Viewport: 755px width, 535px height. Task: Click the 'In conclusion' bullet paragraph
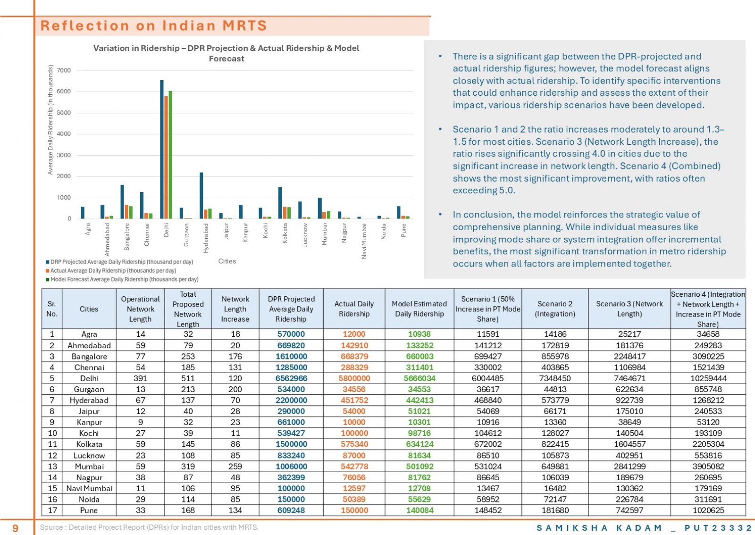click(x=589, y=239)
